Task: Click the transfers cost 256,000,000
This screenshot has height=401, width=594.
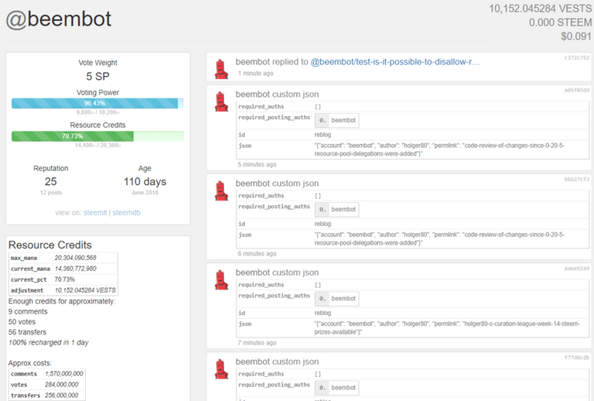Action: tap(62, 396)
